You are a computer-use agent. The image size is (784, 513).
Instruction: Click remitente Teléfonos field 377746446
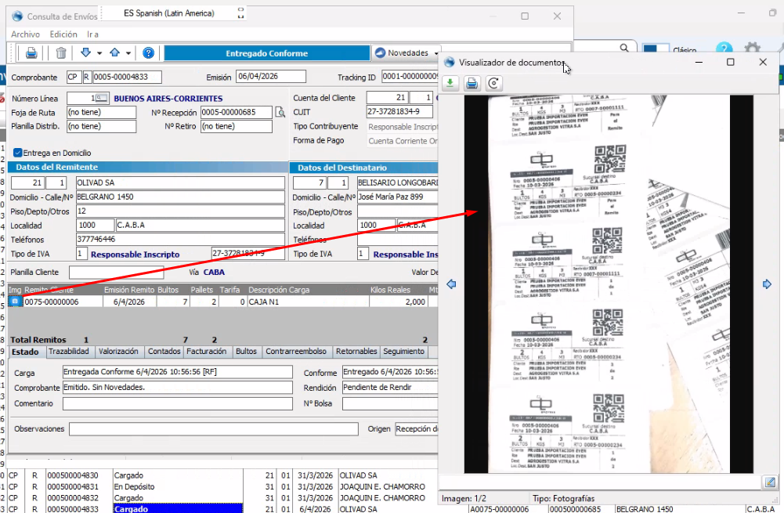pyautogui.click(x=180, y=240)
